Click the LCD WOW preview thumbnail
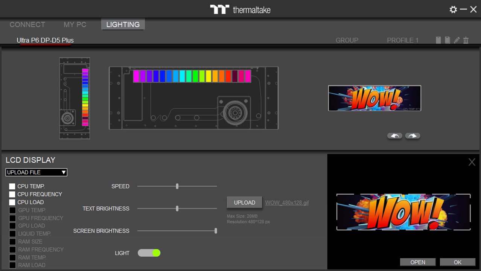The image size is (481, 271). pyautogui.click(x=374, y=98)
